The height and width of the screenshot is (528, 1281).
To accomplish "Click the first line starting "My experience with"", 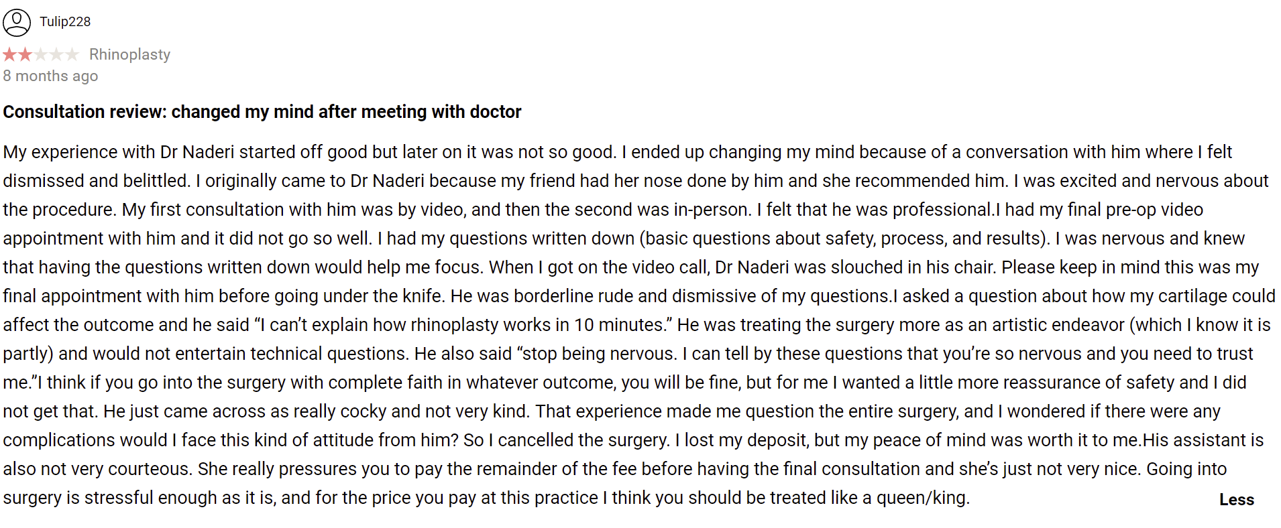I will click(x=617, y=152).
